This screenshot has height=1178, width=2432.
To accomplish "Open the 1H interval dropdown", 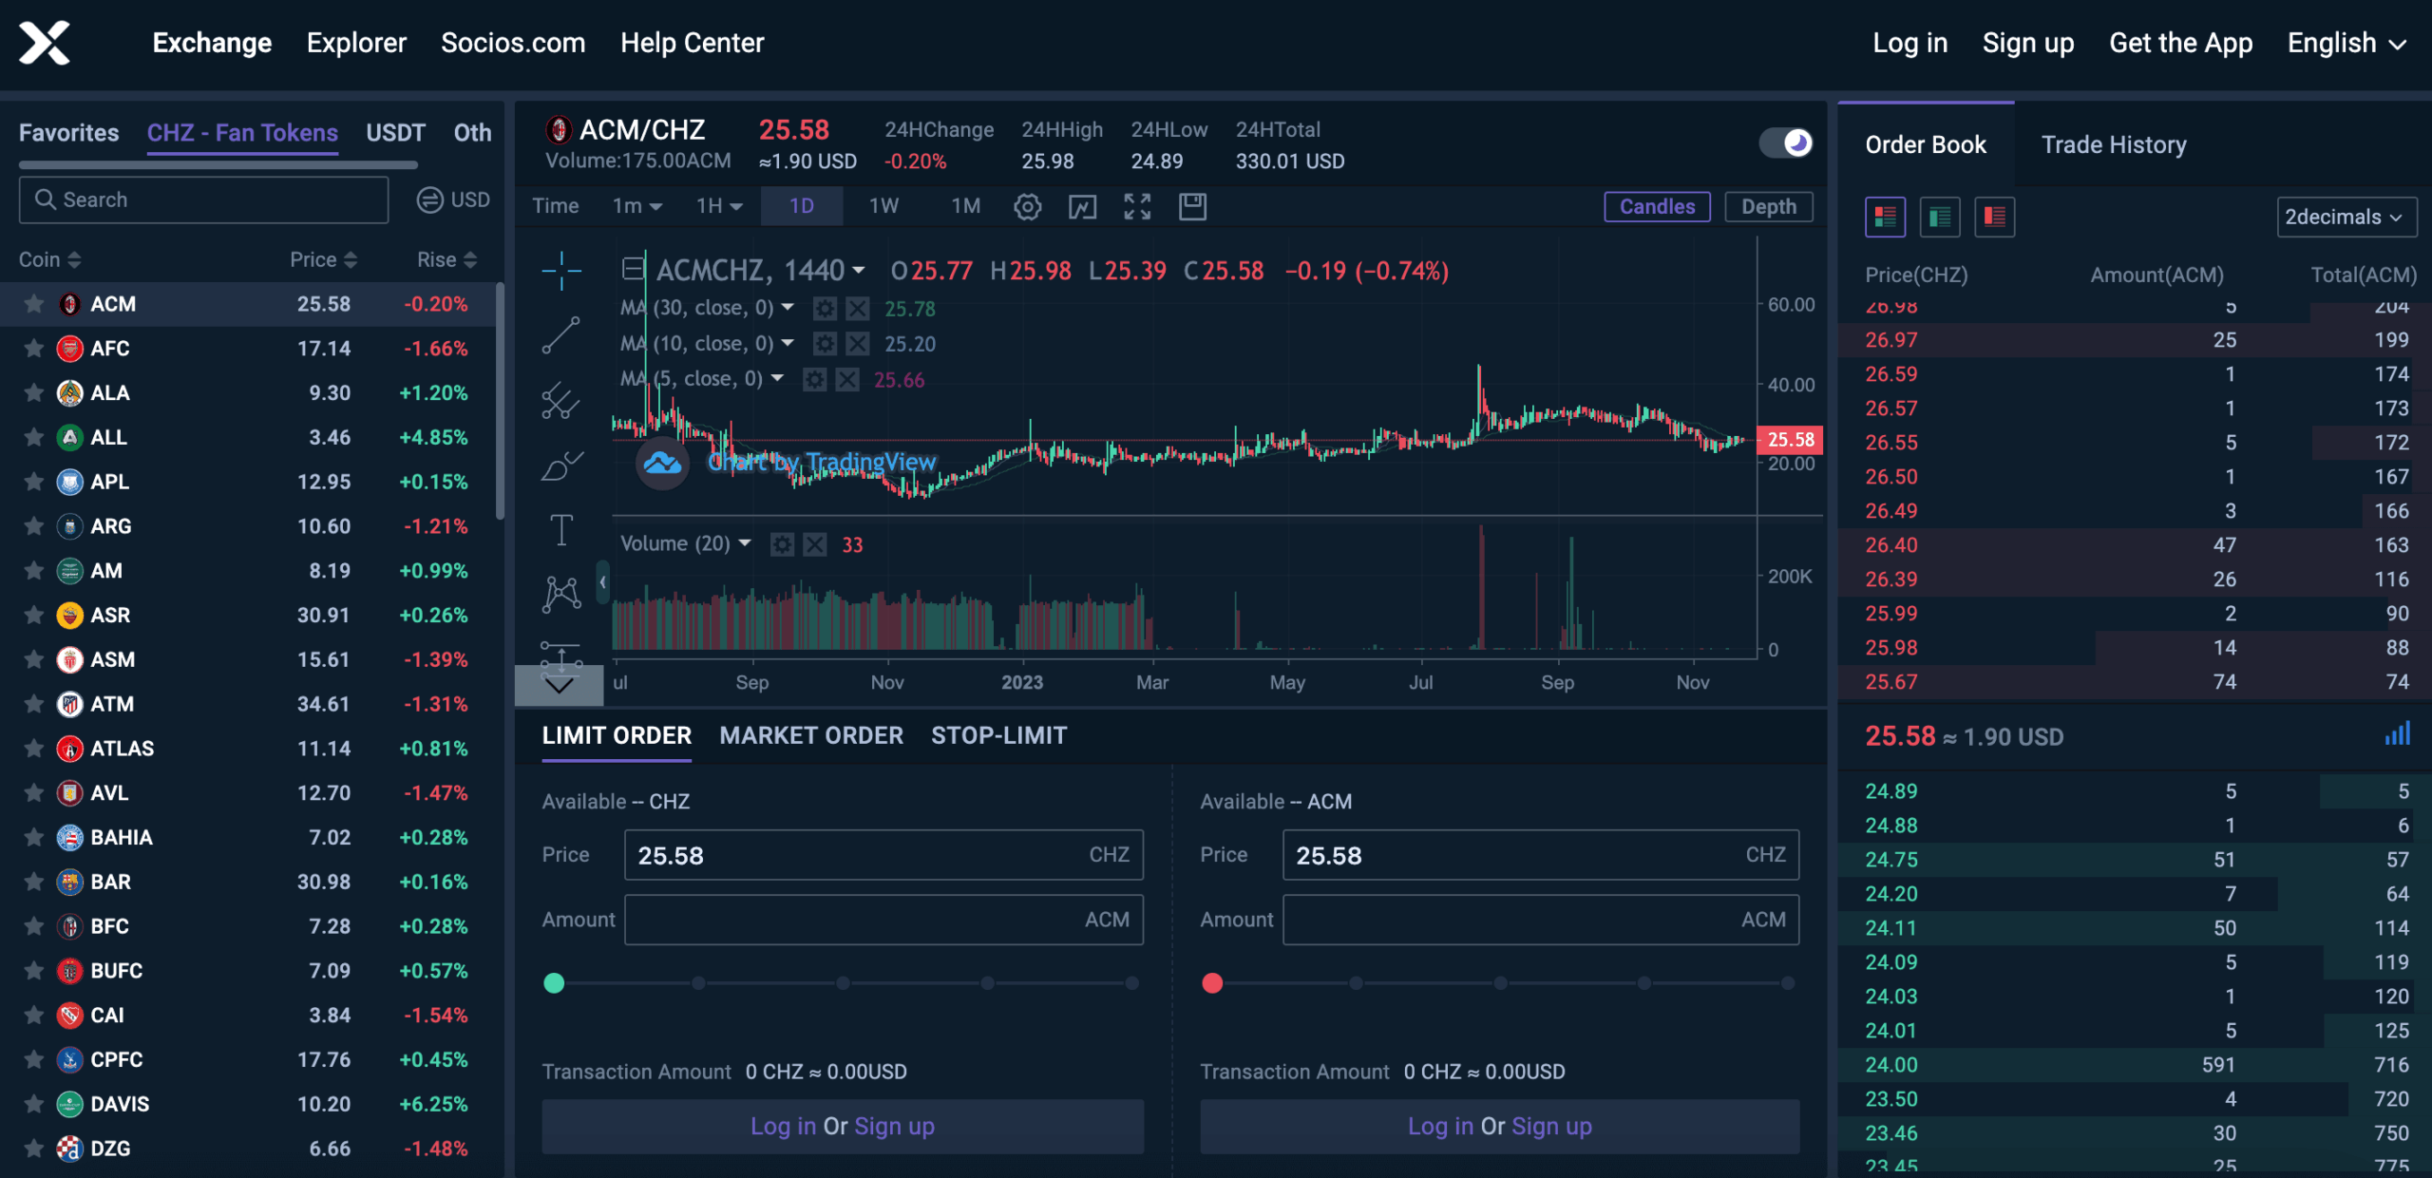I will click(x=719, y=206).
